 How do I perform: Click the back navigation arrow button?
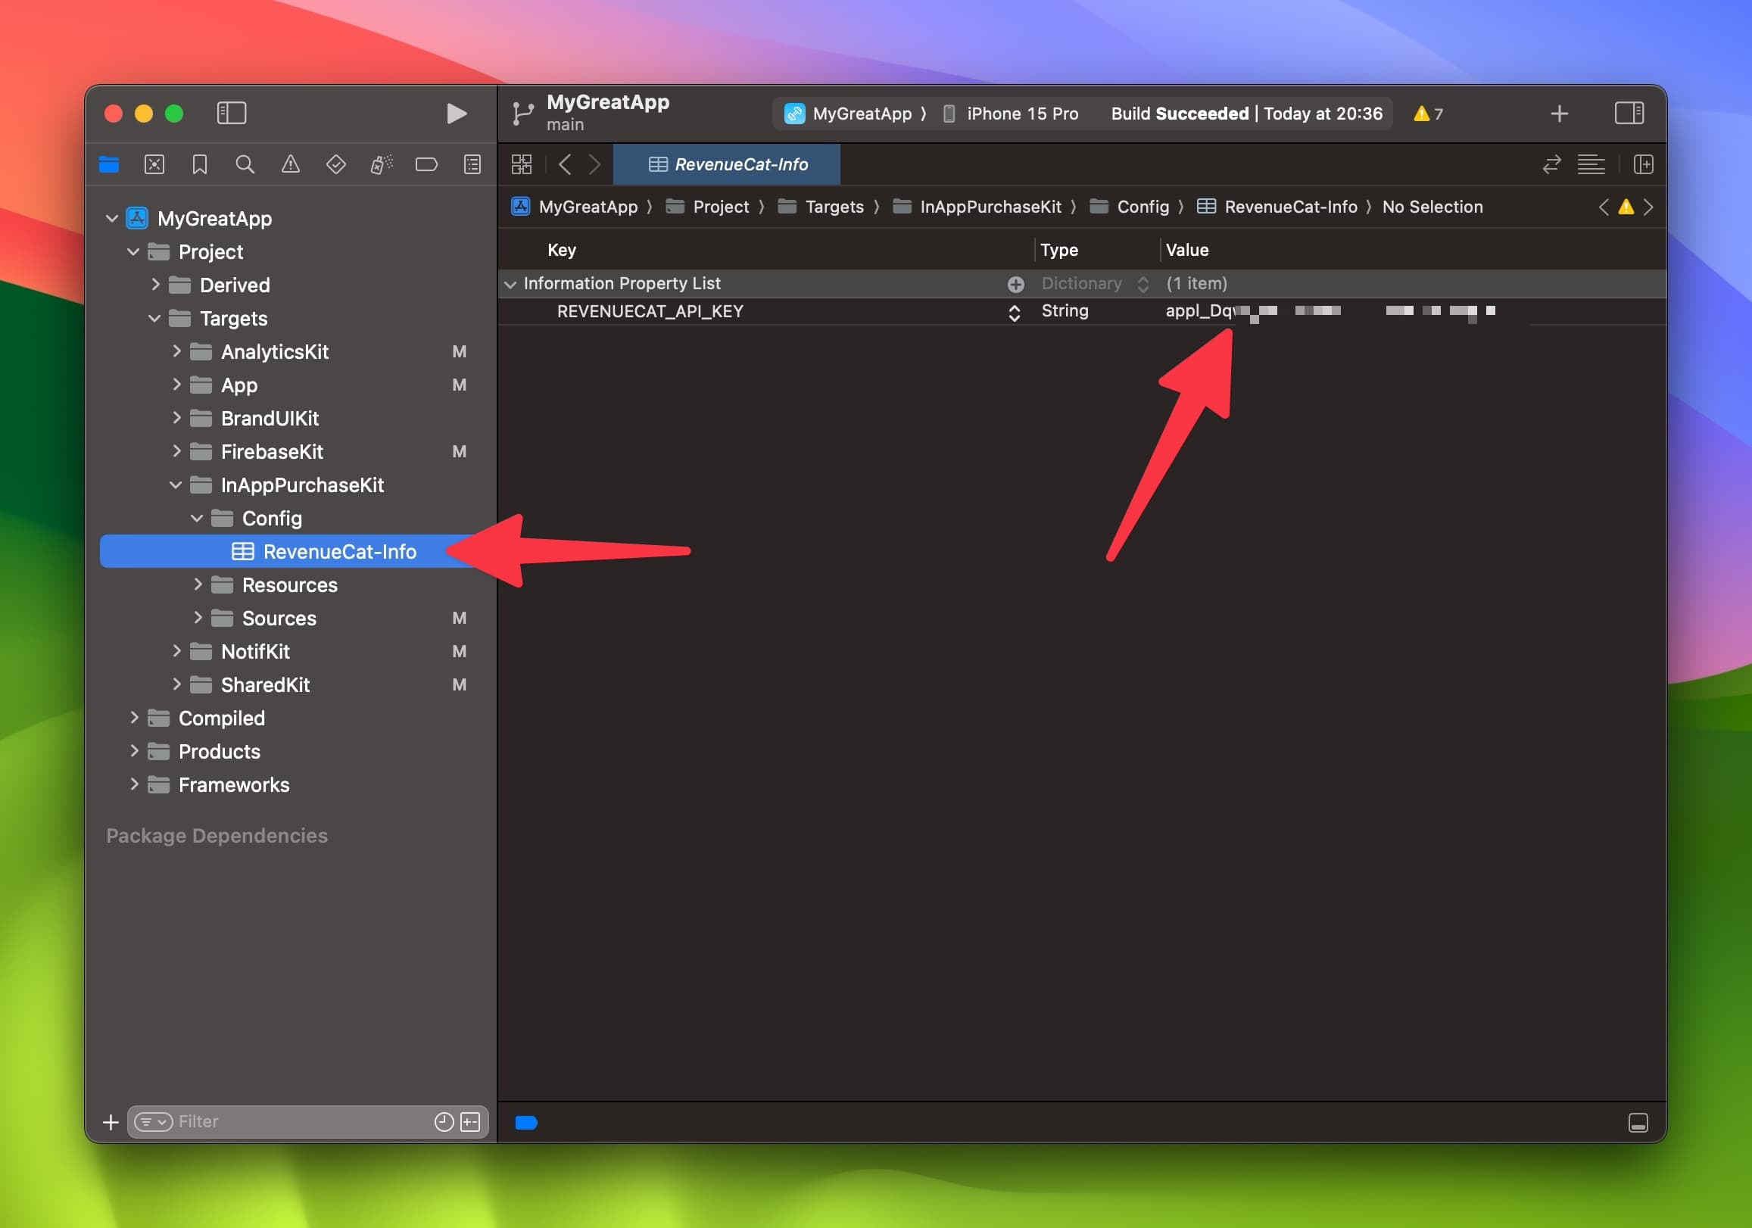pos(566,163)
